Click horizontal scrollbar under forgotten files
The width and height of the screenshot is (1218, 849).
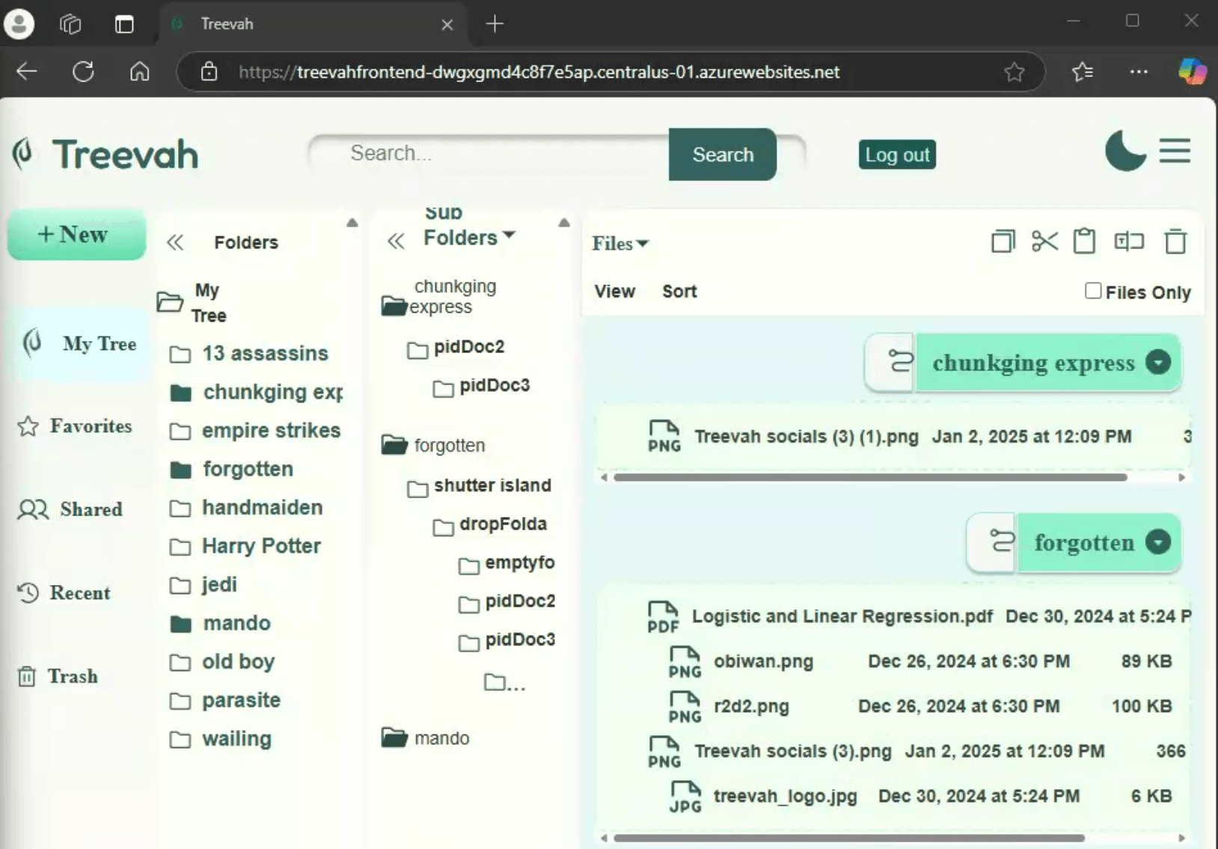click(849, 839)
